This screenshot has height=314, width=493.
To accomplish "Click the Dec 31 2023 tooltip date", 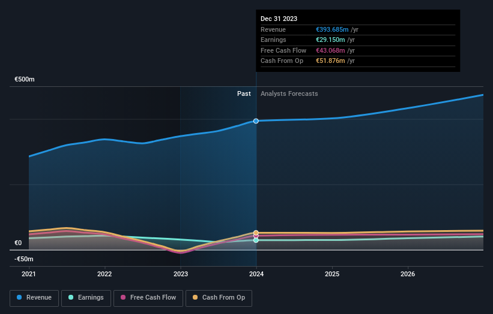I will point(279,19).
